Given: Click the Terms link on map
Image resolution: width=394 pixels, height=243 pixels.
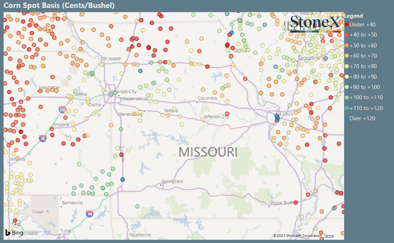Looking at the screenshot, I should [x=329, y=236].
